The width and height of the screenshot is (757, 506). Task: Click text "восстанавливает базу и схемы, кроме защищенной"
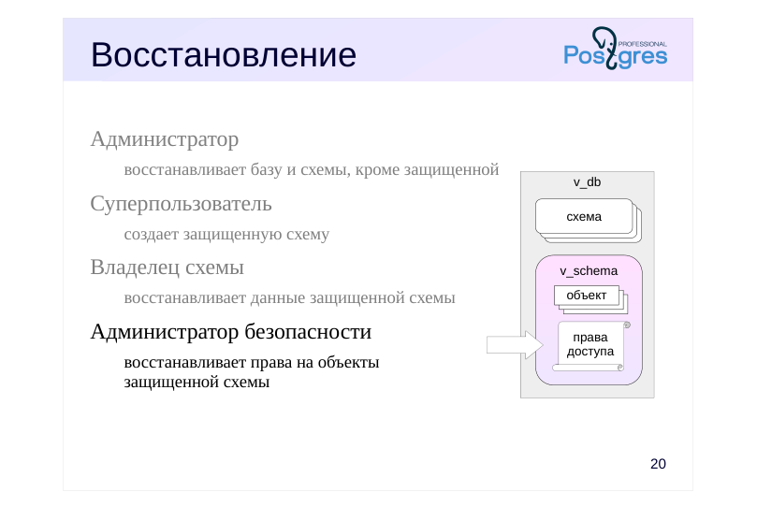pyautogui.click(x=312, y=170)
